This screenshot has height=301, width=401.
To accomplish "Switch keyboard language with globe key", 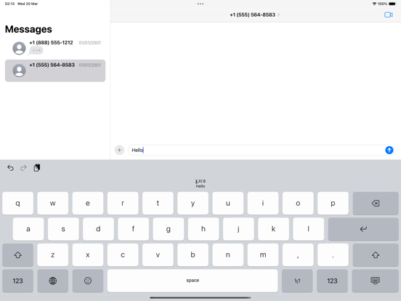I will click(53, 281).
